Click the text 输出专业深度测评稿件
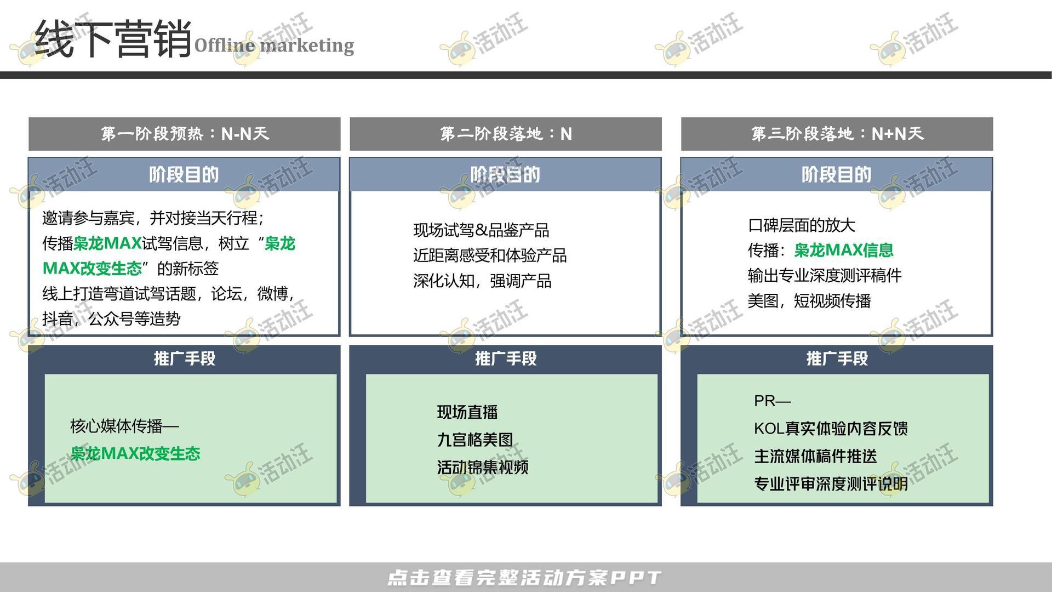 pyautogui.click(x=825, y=276)
